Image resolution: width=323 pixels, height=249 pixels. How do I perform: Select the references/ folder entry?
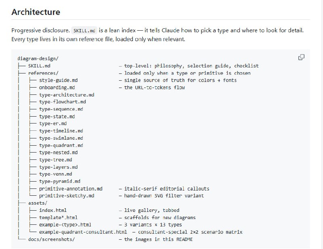click(x=43, y=73)
